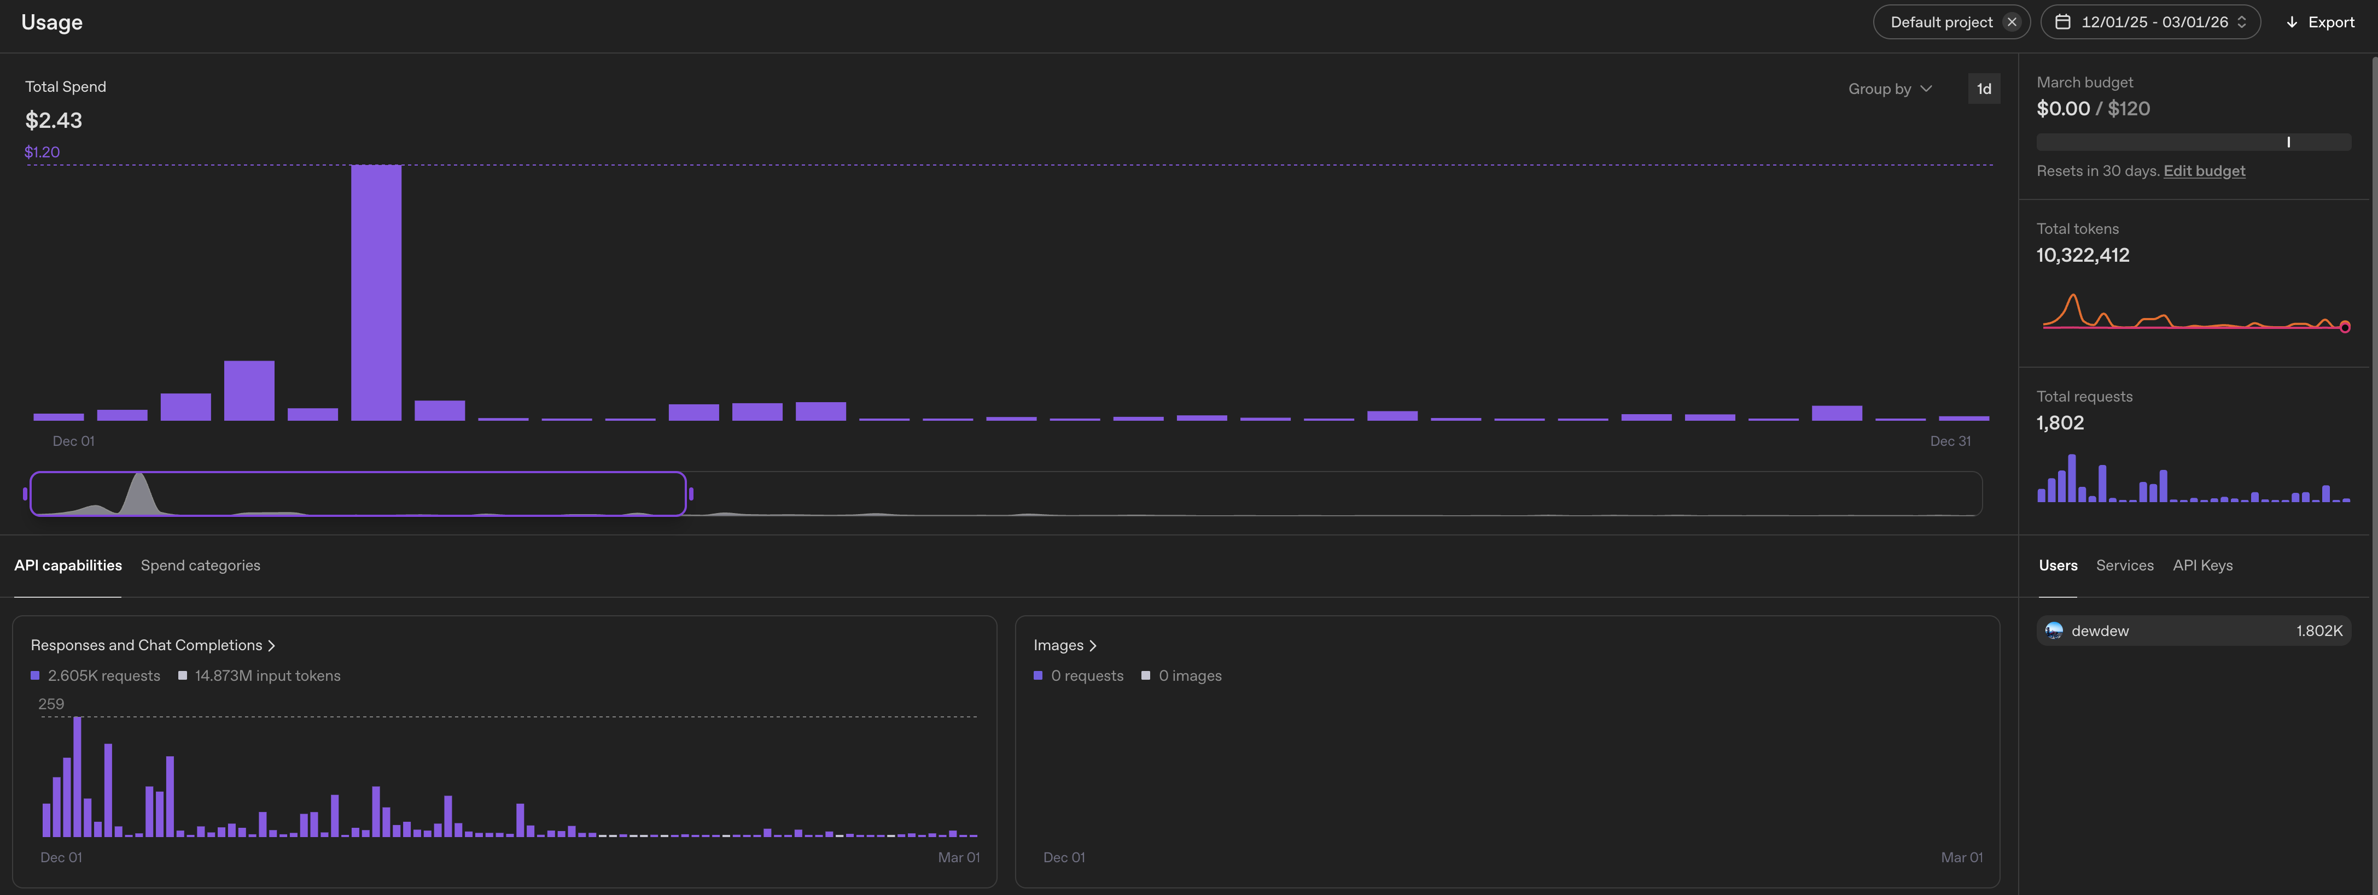Expand the Responses and Chat Completions section

click(148, 645)
